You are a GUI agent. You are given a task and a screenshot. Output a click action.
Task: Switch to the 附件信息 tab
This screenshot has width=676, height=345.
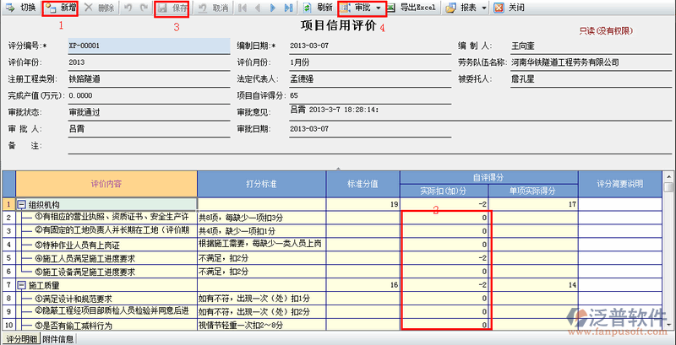58,339
